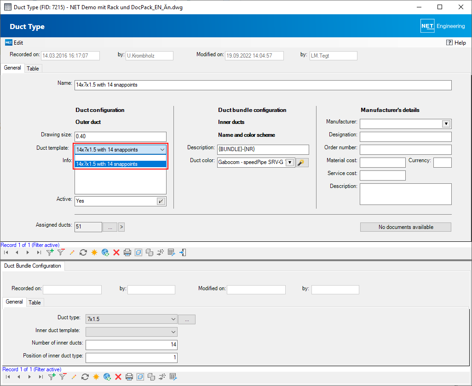Viewport: 472px width, 386px height.
Task: Click red X delete icon in Duct Type toolbar
Action: point(116,252)
